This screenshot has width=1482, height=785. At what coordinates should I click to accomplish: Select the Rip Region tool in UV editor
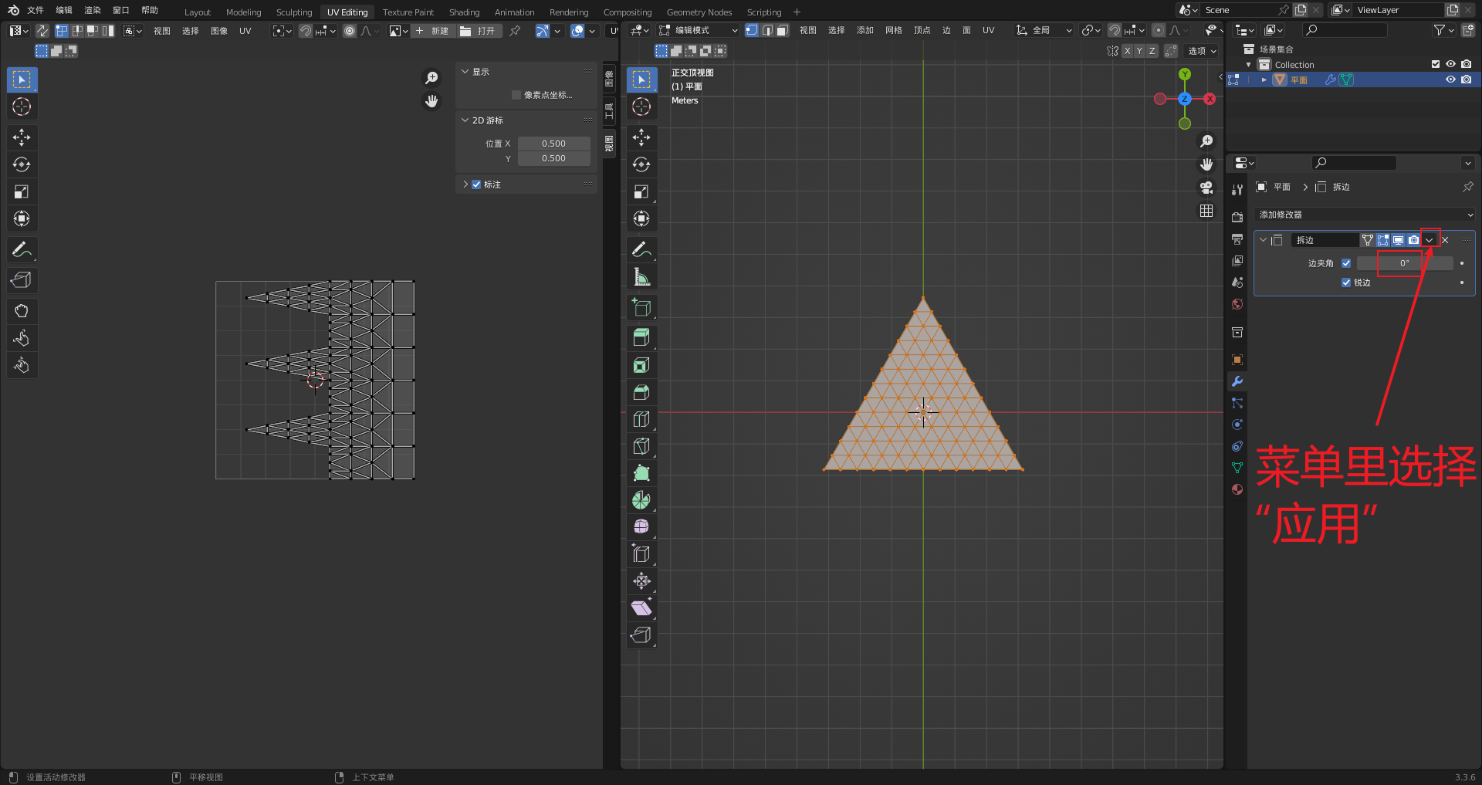click(x=22, y=280)
